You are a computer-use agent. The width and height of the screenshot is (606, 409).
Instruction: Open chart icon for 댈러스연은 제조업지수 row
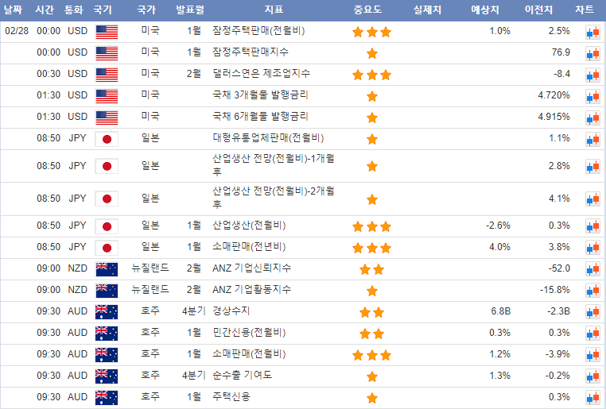pos(592,75)
